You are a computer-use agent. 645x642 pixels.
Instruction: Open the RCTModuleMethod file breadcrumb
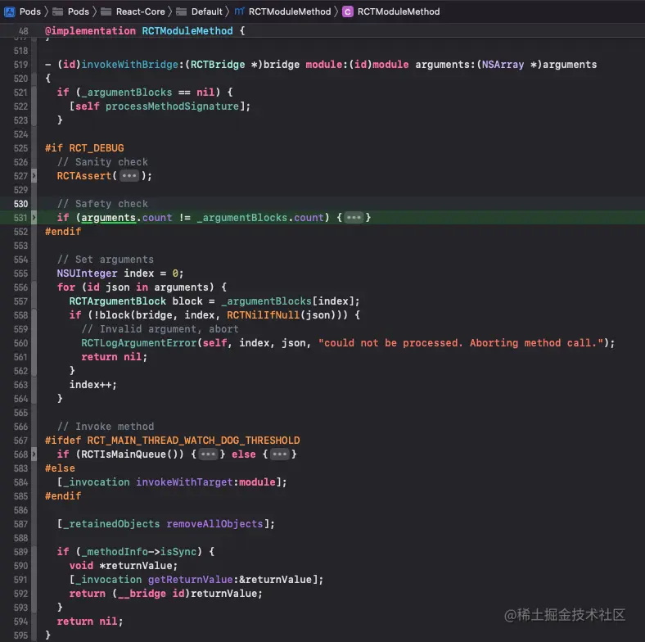click(282, 11)
